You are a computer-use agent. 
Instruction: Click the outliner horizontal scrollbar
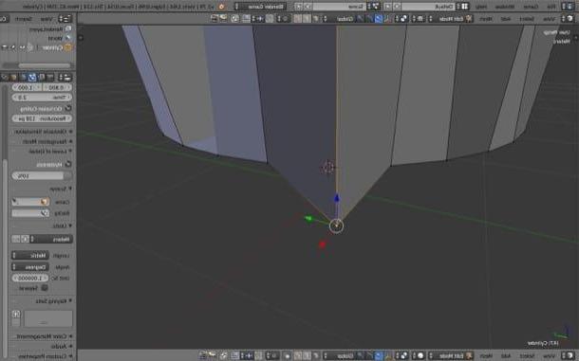45,65
